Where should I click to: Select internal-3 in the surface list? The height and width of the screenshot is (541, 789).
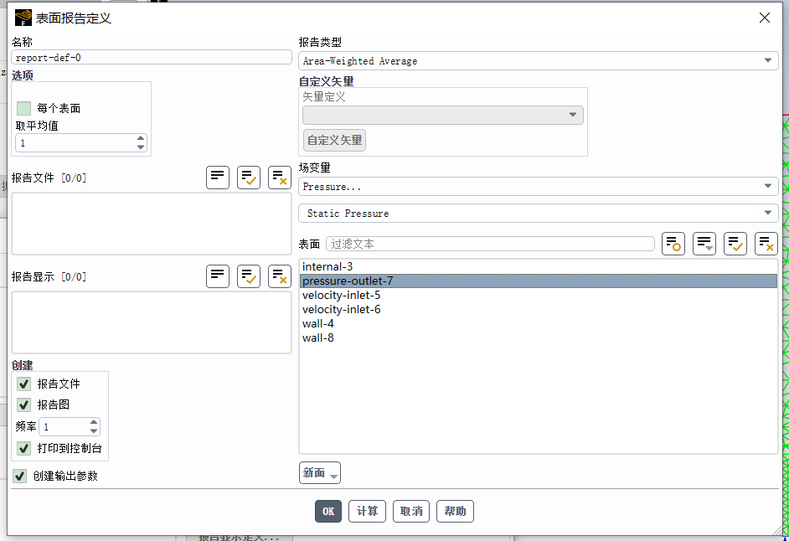(x=539, y=266)
